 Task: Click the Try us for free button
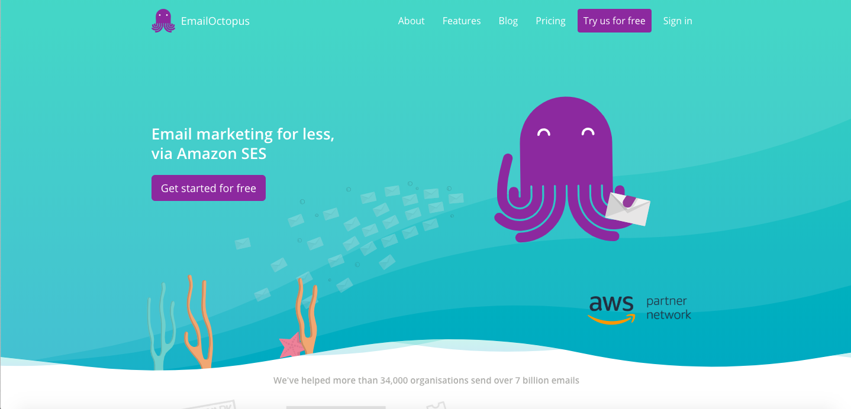pos(614,21)
